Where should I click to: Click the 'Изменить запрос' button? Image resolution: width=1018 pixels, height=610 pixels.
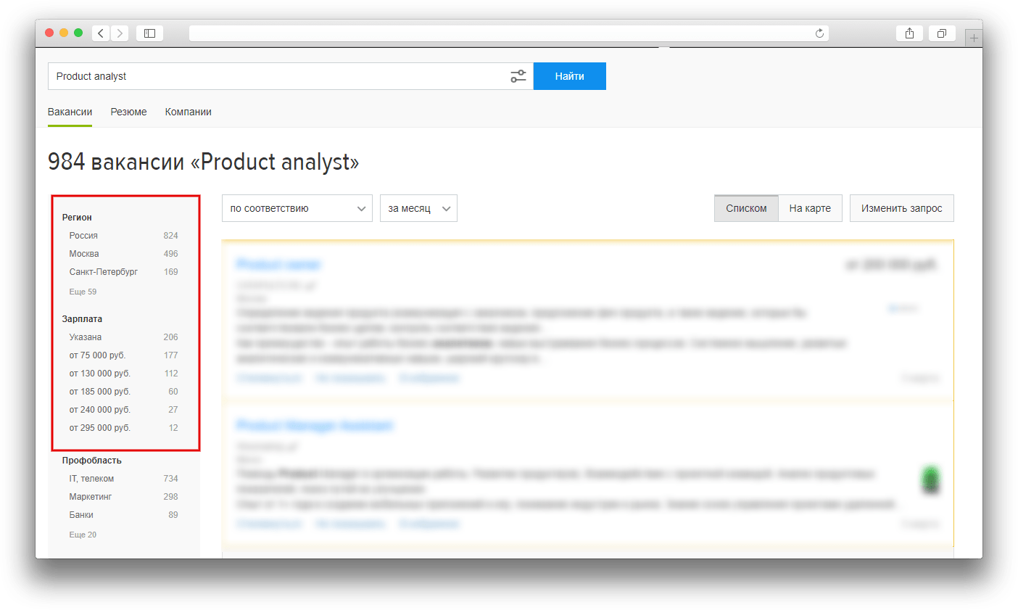901,208
